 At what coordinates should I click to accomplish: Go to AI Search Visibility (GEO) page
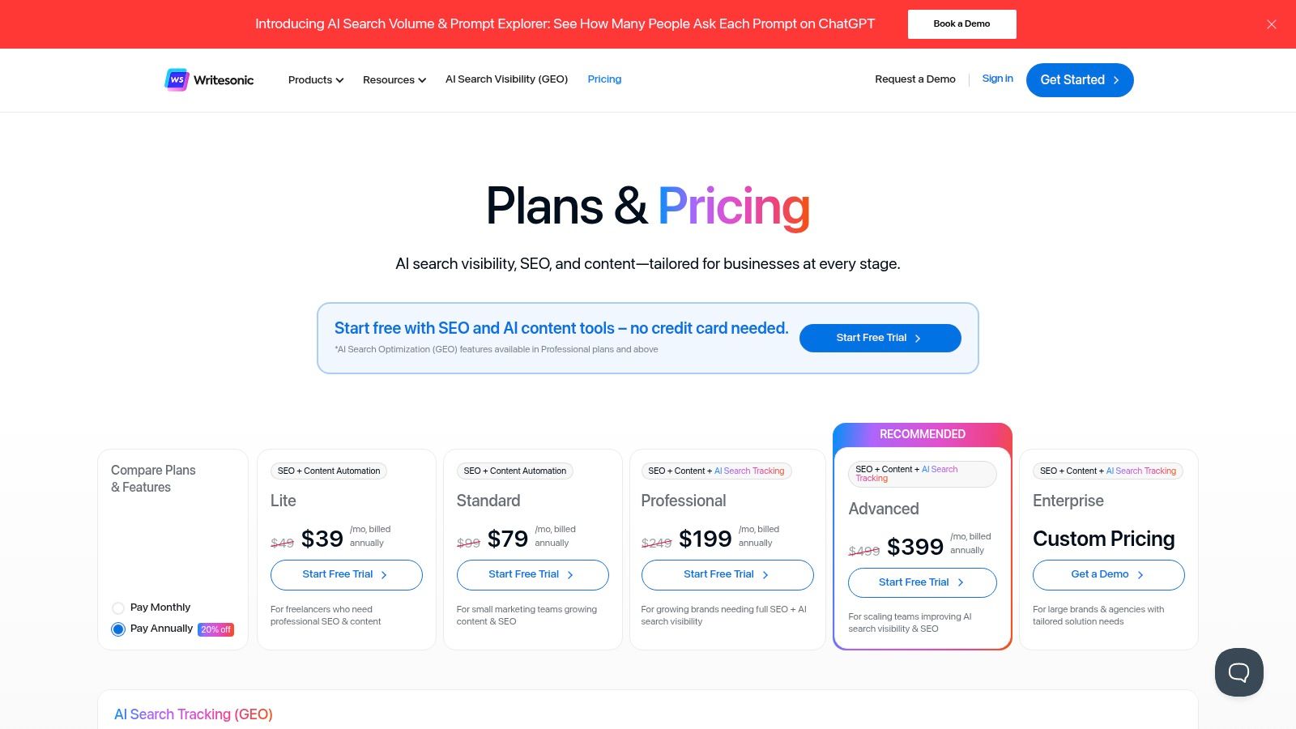coord(506,79)
